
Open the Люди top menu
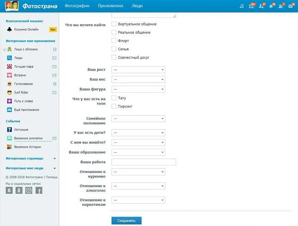click(137, 6)
